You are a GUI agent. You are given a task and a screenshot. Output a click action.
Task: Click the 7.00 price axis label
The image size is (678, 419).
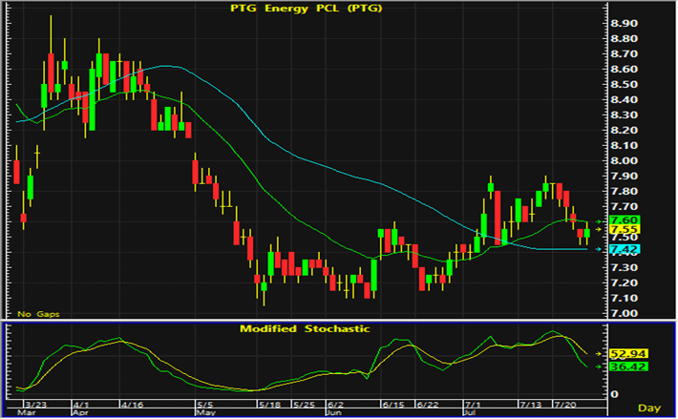[624, 313]
